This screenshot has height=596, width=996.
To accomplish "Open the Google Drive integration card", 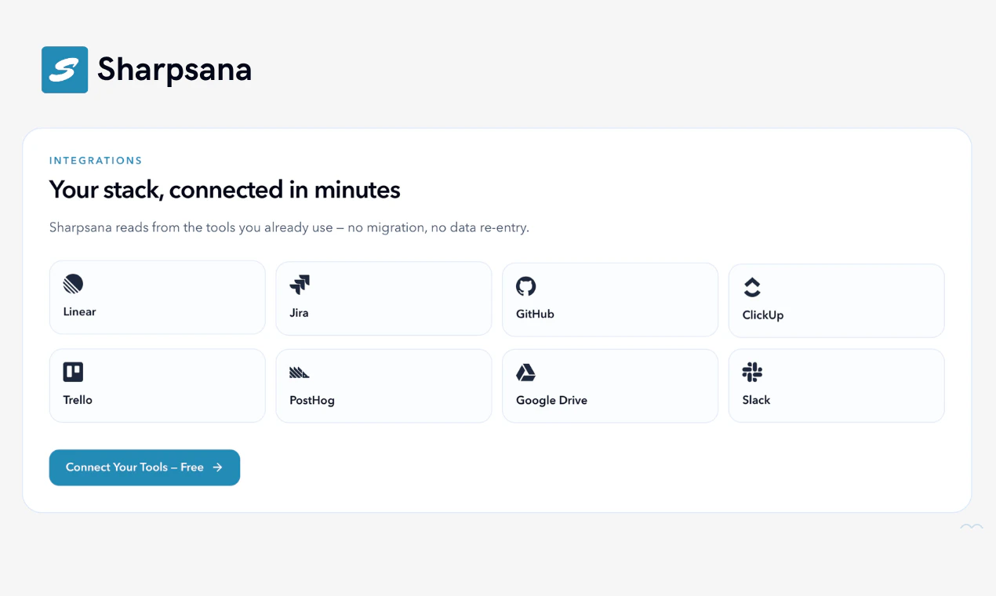I will pyautogui.click(x=610, y=385).
